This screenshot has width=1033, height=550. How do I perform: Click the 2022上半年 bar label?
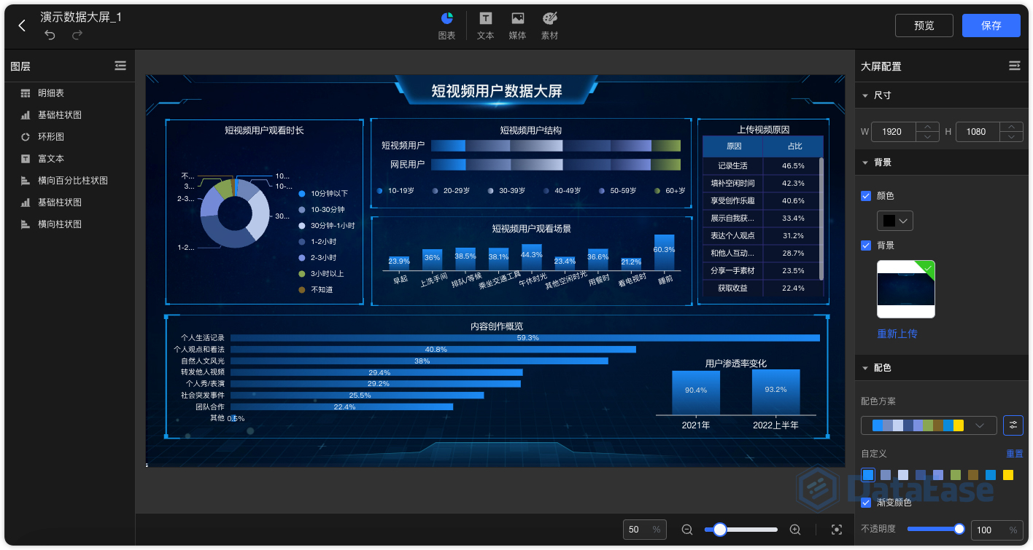[x=775, y=425]
